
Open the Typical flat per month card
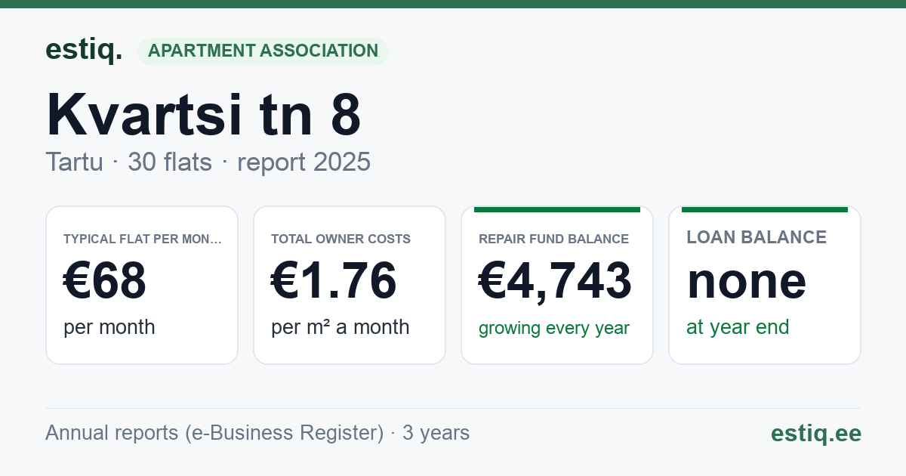click(142, 285)
